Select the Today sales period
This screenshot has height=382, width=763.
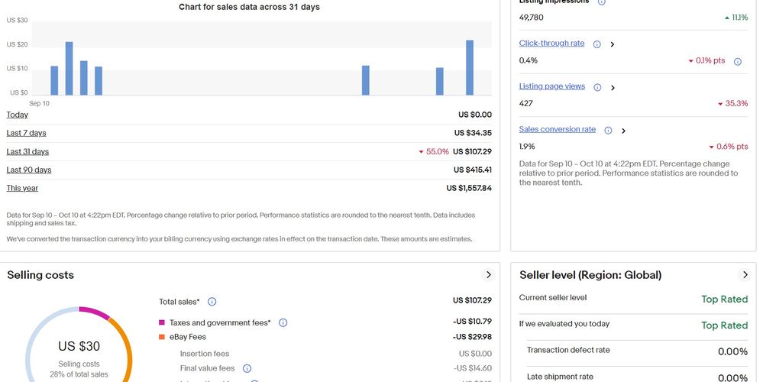(x=17, y=115)
